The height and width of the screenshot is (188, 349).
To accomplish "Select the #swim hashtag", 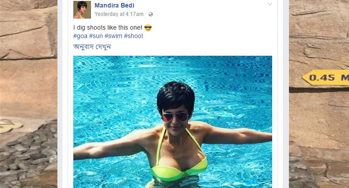I will 113,36.
